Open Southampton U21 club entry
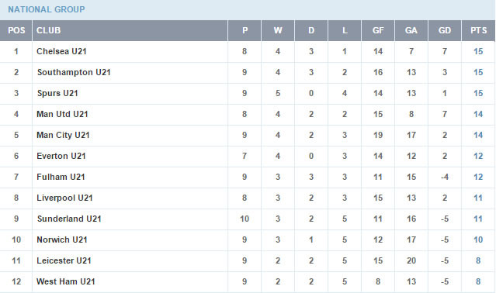496x293 pixels. coord(74,72)
